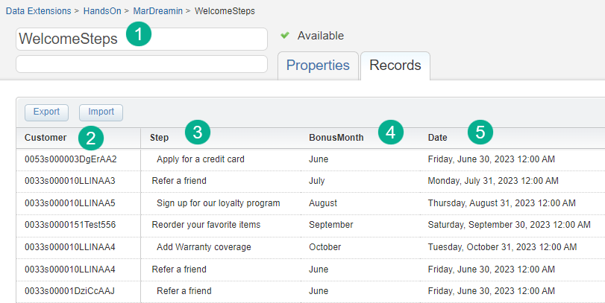Sort by the Customer column header
Screen dimensions: 605x303
[45, 137]
